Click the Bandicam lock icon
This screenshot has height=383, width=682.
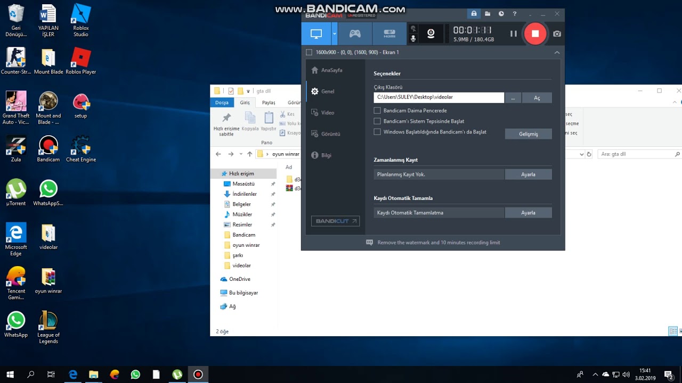pyautogui.click(x=474, y=14)
